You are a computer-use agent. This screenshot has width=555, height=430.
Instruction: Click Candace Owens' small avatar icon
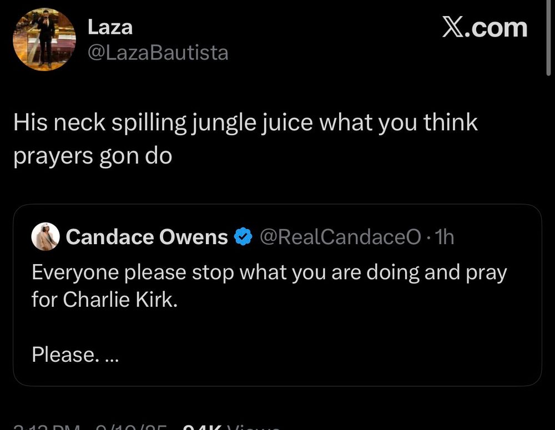(x=46, y=237)
